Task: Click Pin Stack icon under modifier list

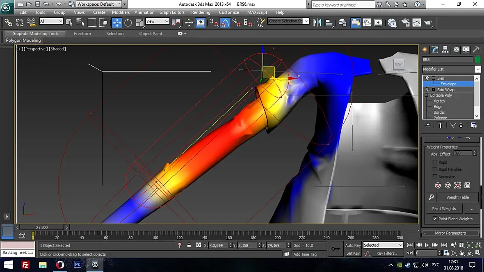Action: (x=428, y=126)
